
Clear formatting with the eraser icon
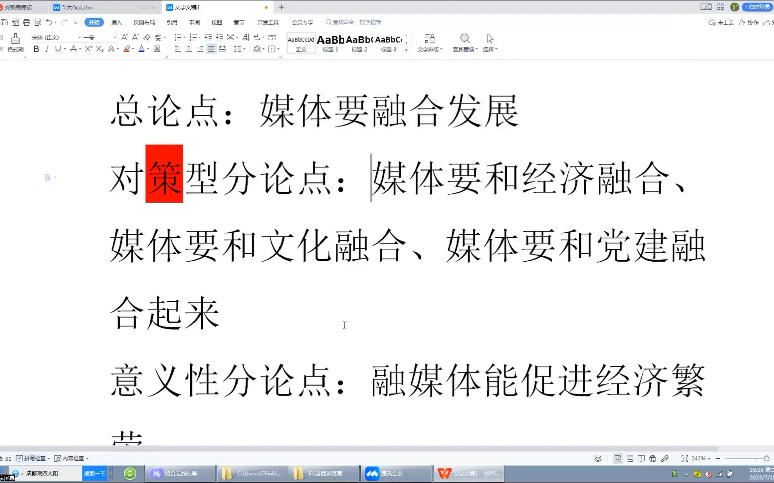147,37
